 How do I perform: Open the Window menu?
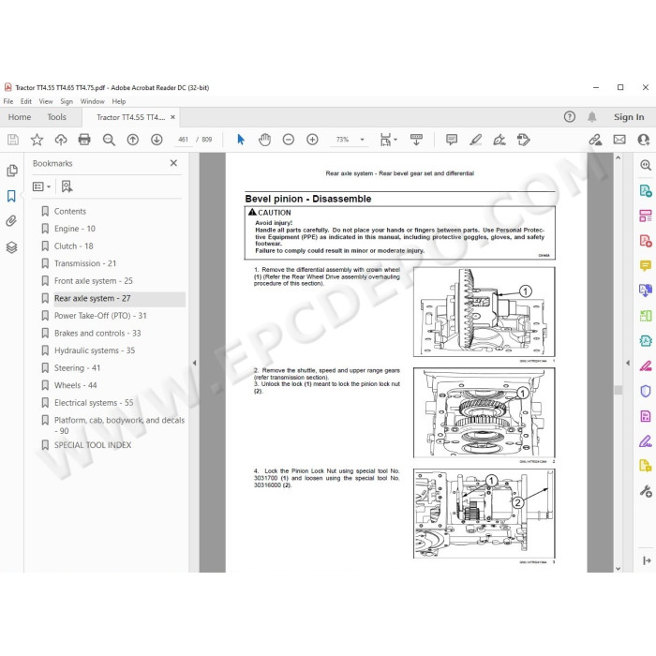click(92, 101)
